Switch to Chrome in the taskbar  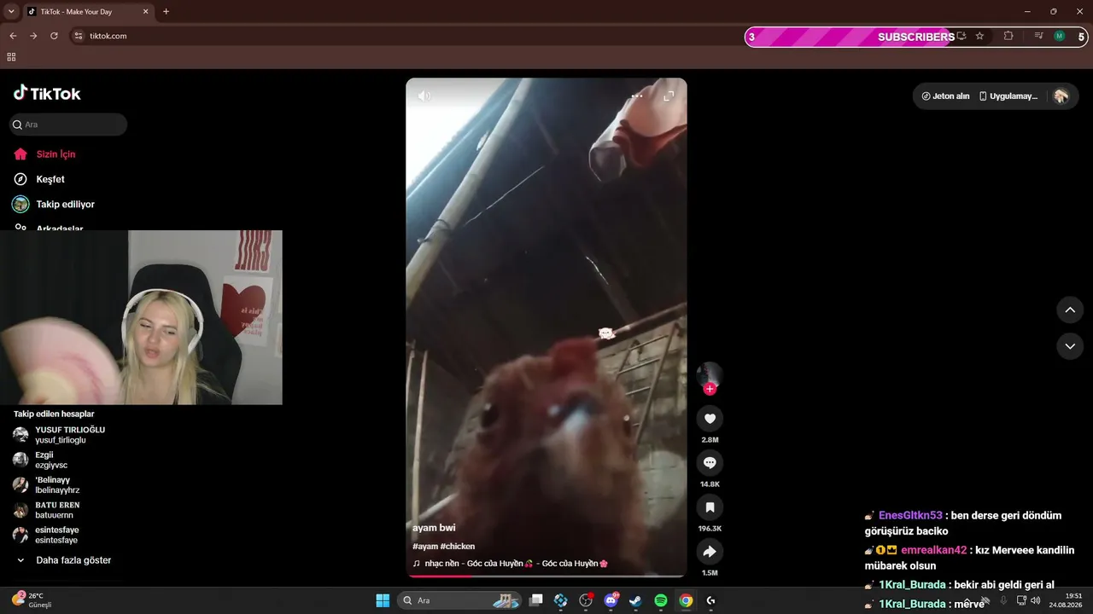pyautogui.click(x=686, y=600)
